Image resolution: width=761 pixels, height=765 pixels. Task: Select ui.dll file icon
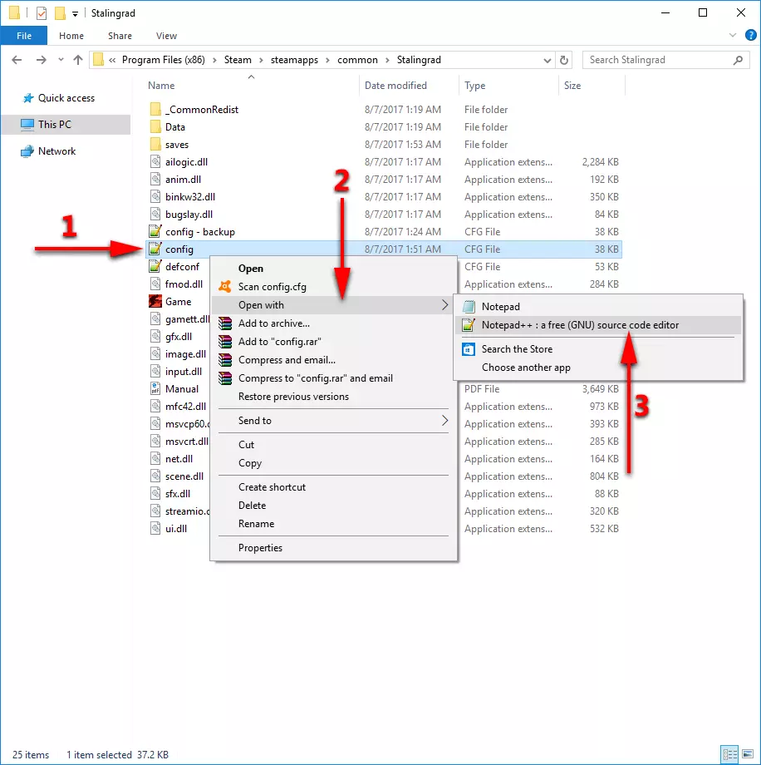pos(155,528)
